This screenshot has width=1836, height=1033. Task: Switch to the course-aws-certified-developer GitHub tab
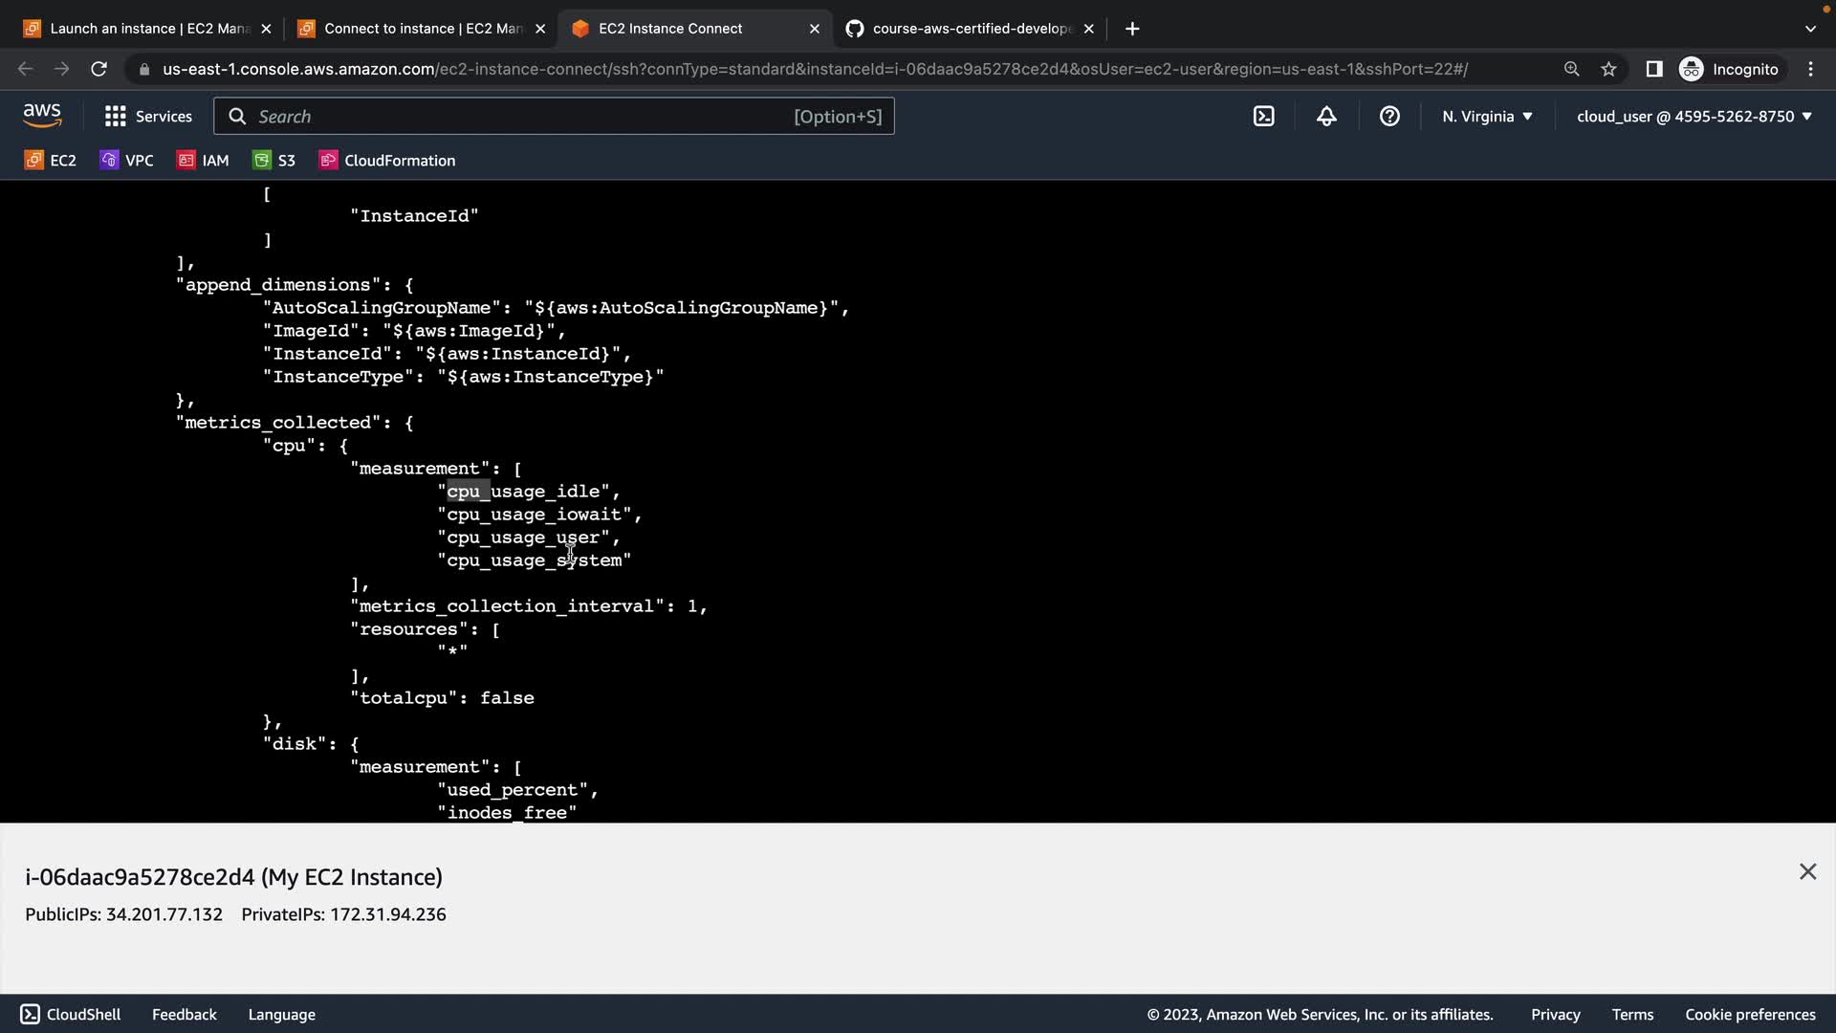[x=961, y=29]
